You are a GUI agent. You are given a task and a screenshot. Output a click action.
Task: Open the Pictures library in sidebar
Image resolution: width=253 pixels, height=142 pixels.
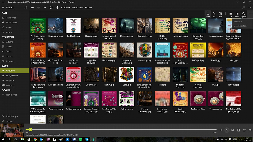(15, 61)
